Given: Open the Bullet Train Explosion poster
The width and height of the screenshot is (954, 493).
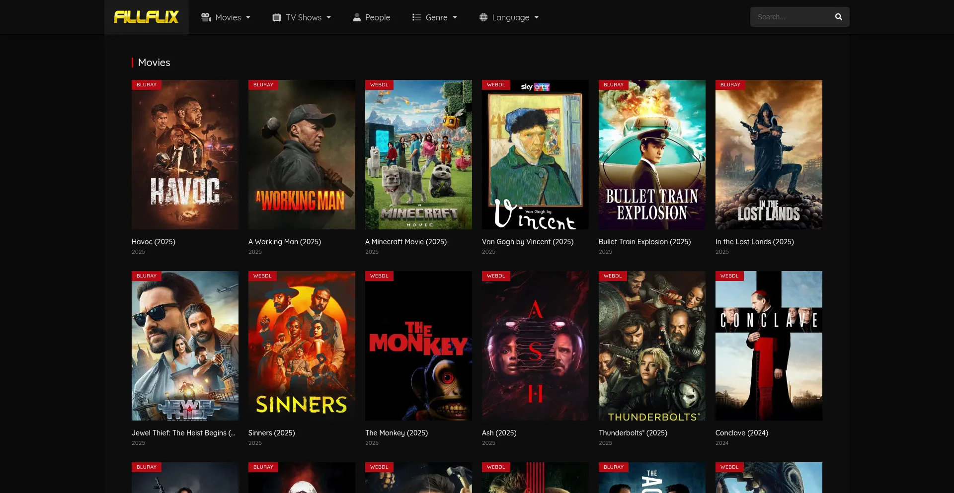Looking at the screenshot, I should [652, 154].
